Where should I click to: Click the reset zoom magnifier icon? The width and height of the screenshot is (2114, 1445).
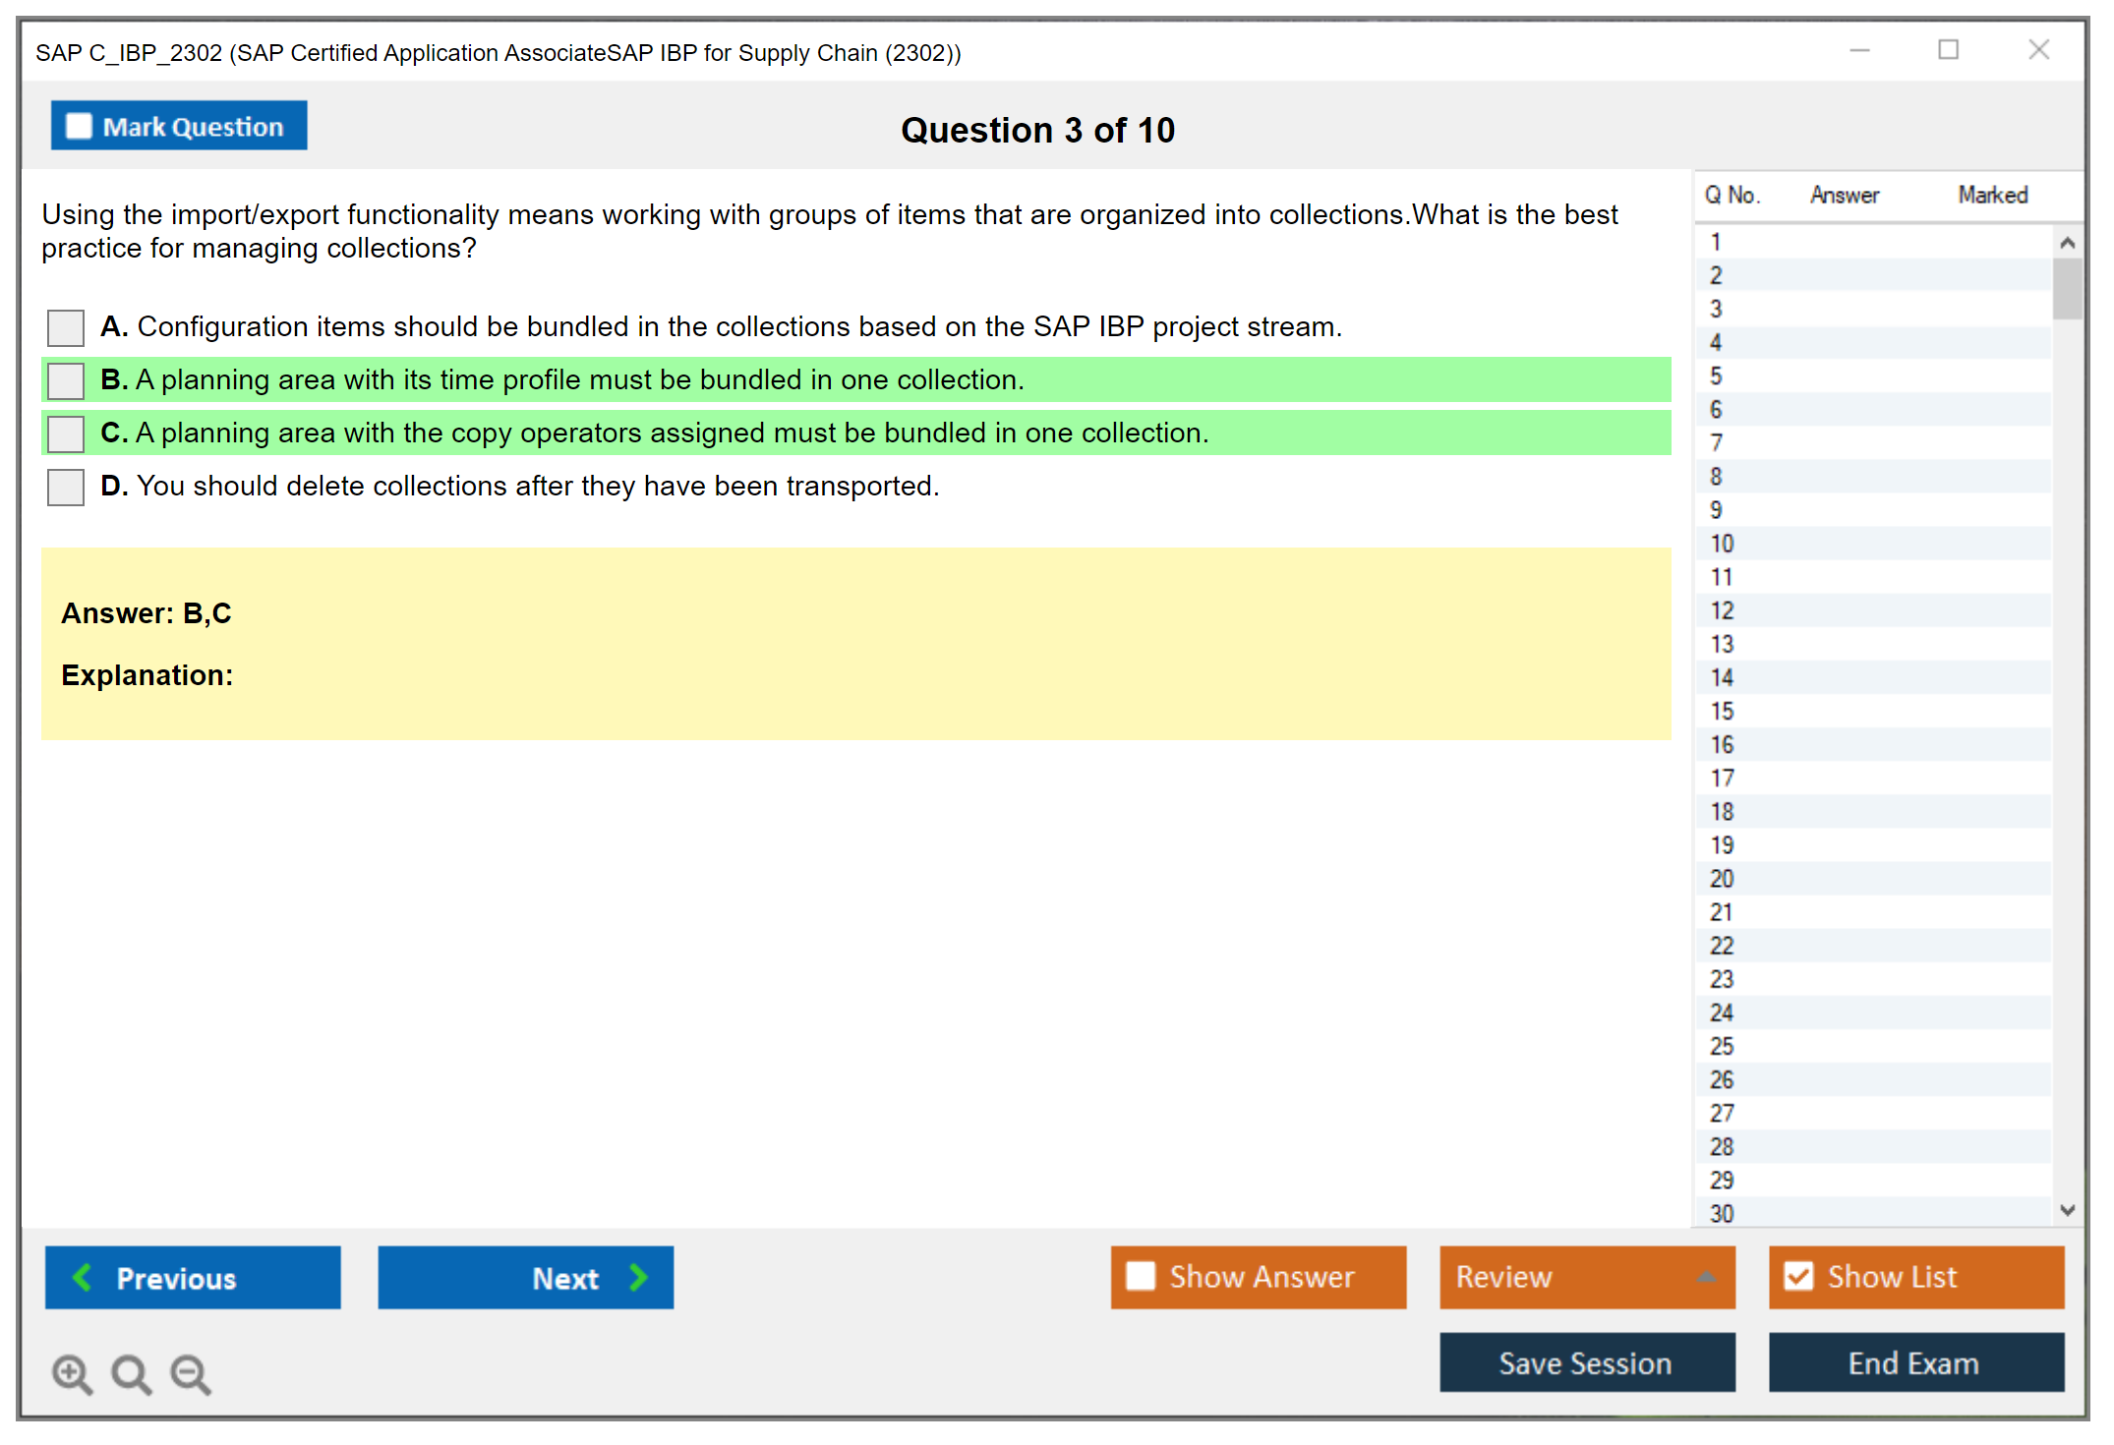[130, 1372]
